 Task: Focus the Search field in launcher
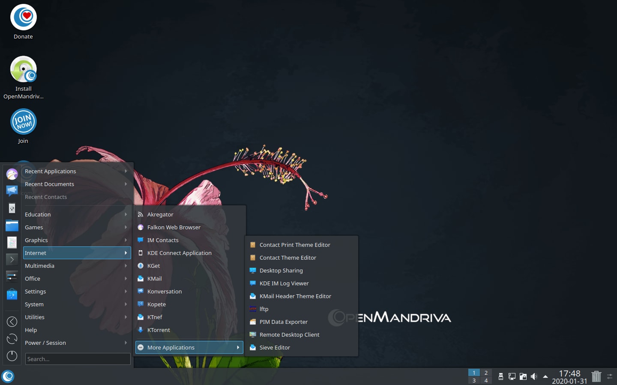click(x=78, y=359)
